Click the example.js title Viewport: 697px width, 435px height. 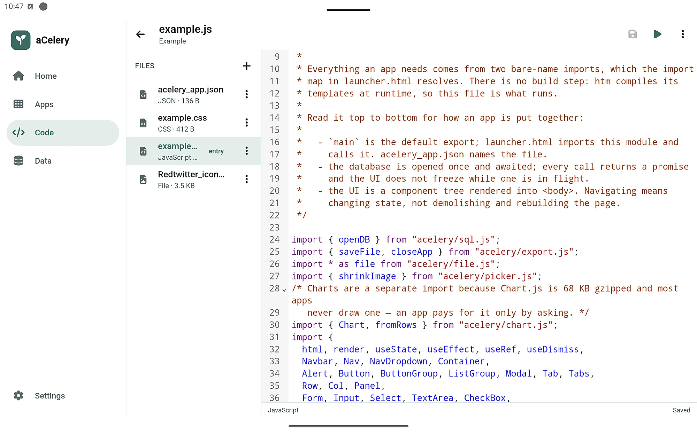(x=185, y=29)
